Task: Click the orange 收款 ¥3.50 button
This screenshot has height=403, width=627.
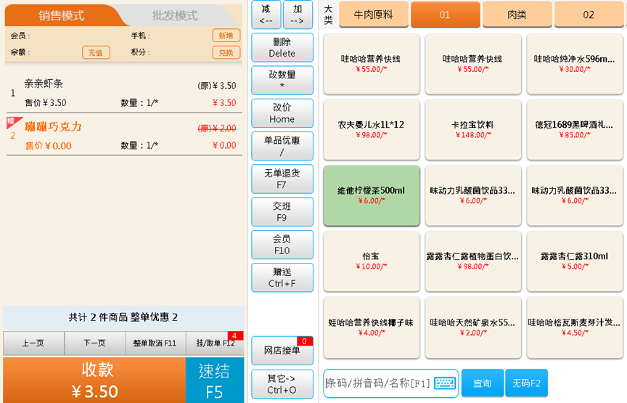Action: click(94, 380)
